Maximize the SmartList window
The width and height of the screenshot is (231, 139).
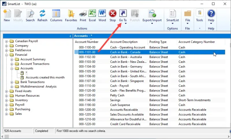[213, 4]
